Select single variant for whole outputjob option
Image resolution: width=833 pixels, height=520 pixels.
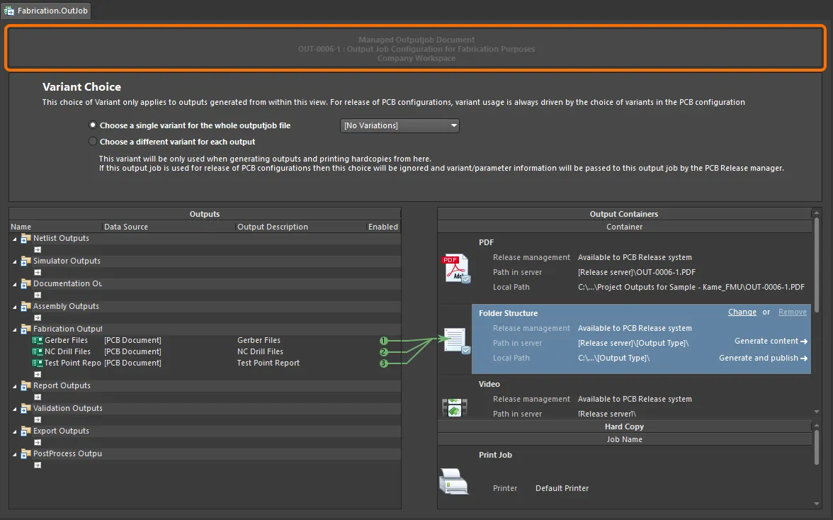93,125
